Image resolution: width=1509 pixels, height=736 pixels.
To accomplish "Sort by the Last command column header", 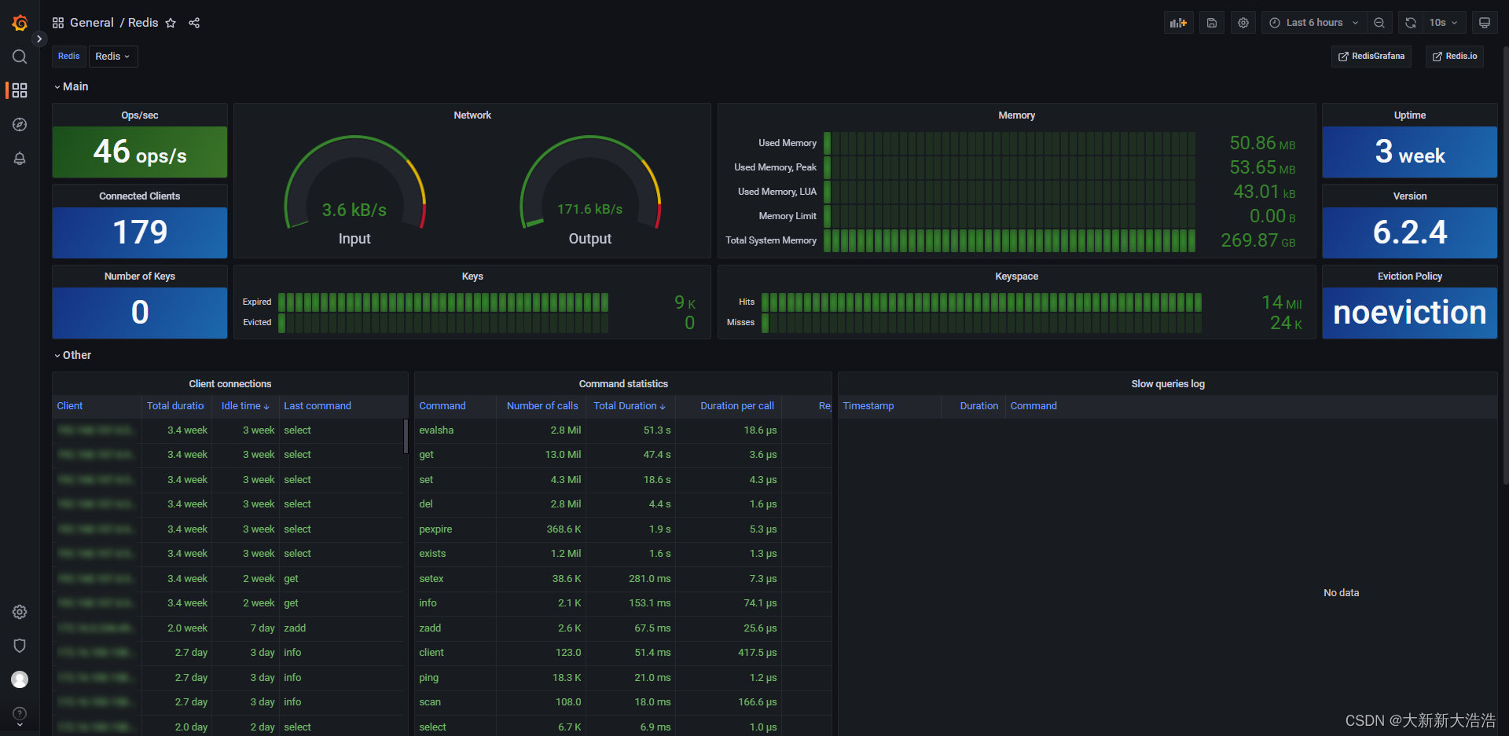I will [318, 406].
